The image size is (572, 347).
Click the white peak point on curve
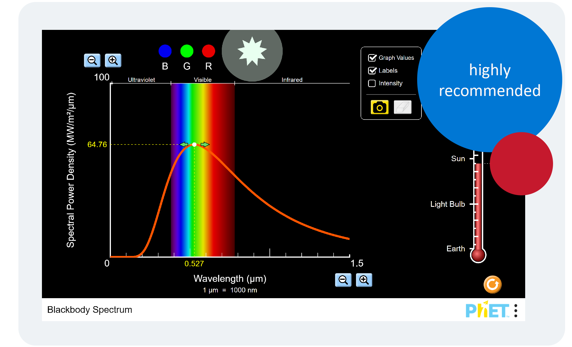[194, 144]
